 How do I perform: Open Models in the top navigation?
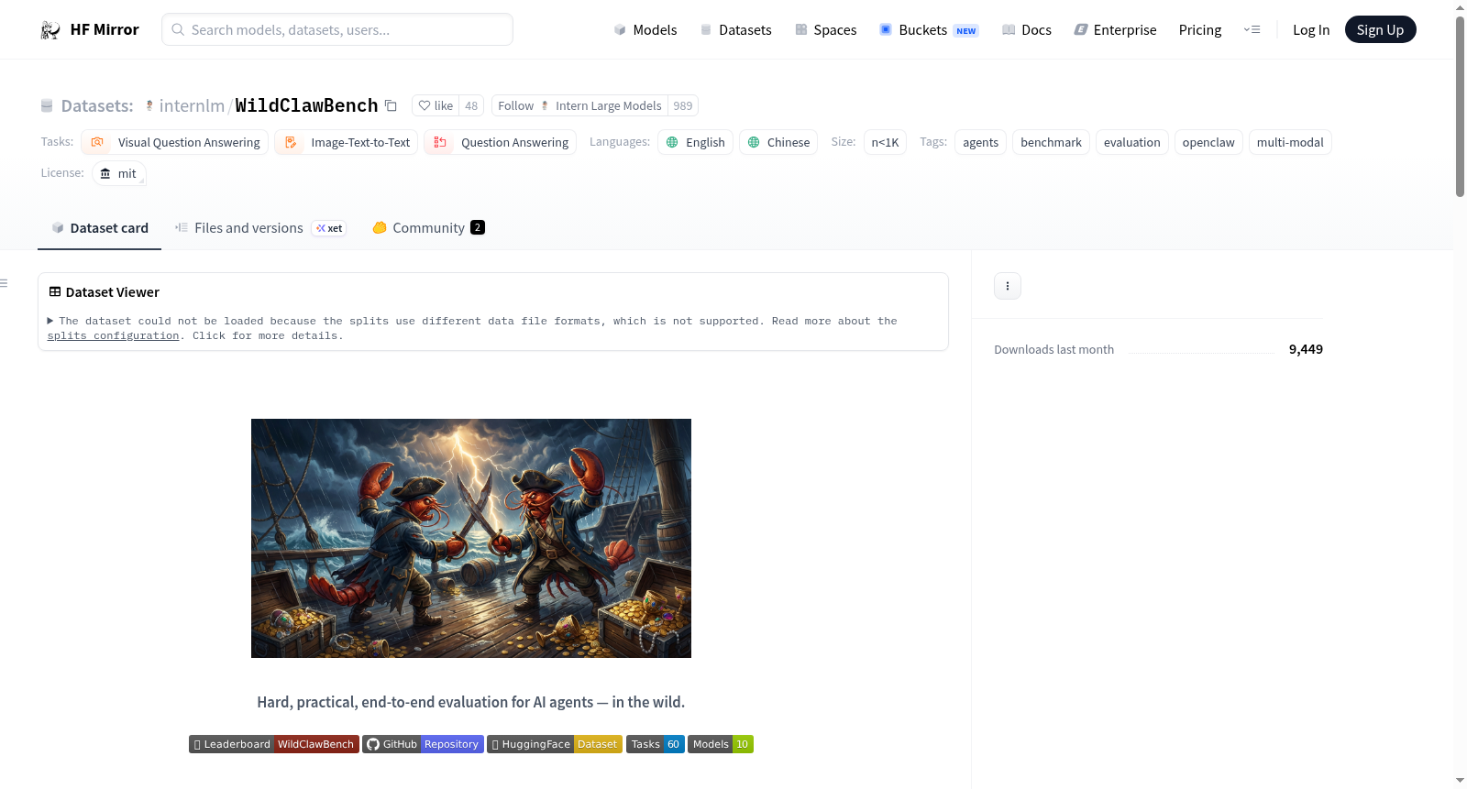[x=645, y=29]
